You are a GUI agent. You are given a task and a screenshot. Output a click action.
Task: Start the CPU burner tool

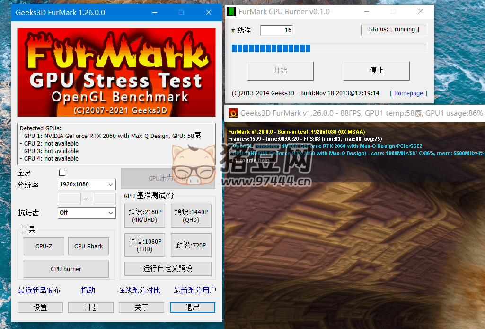click(x=66, y=269)
